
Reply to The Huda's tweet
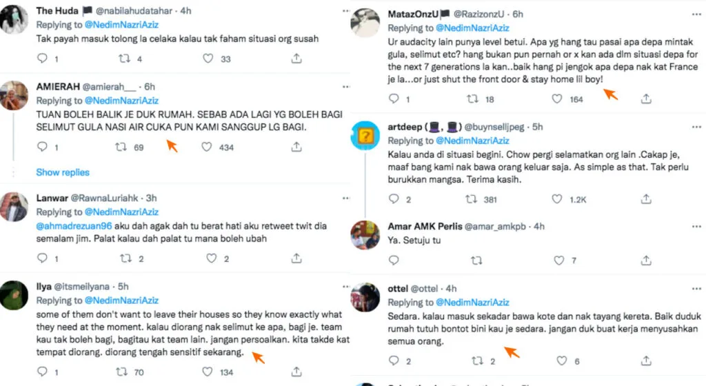coord(42,59)
